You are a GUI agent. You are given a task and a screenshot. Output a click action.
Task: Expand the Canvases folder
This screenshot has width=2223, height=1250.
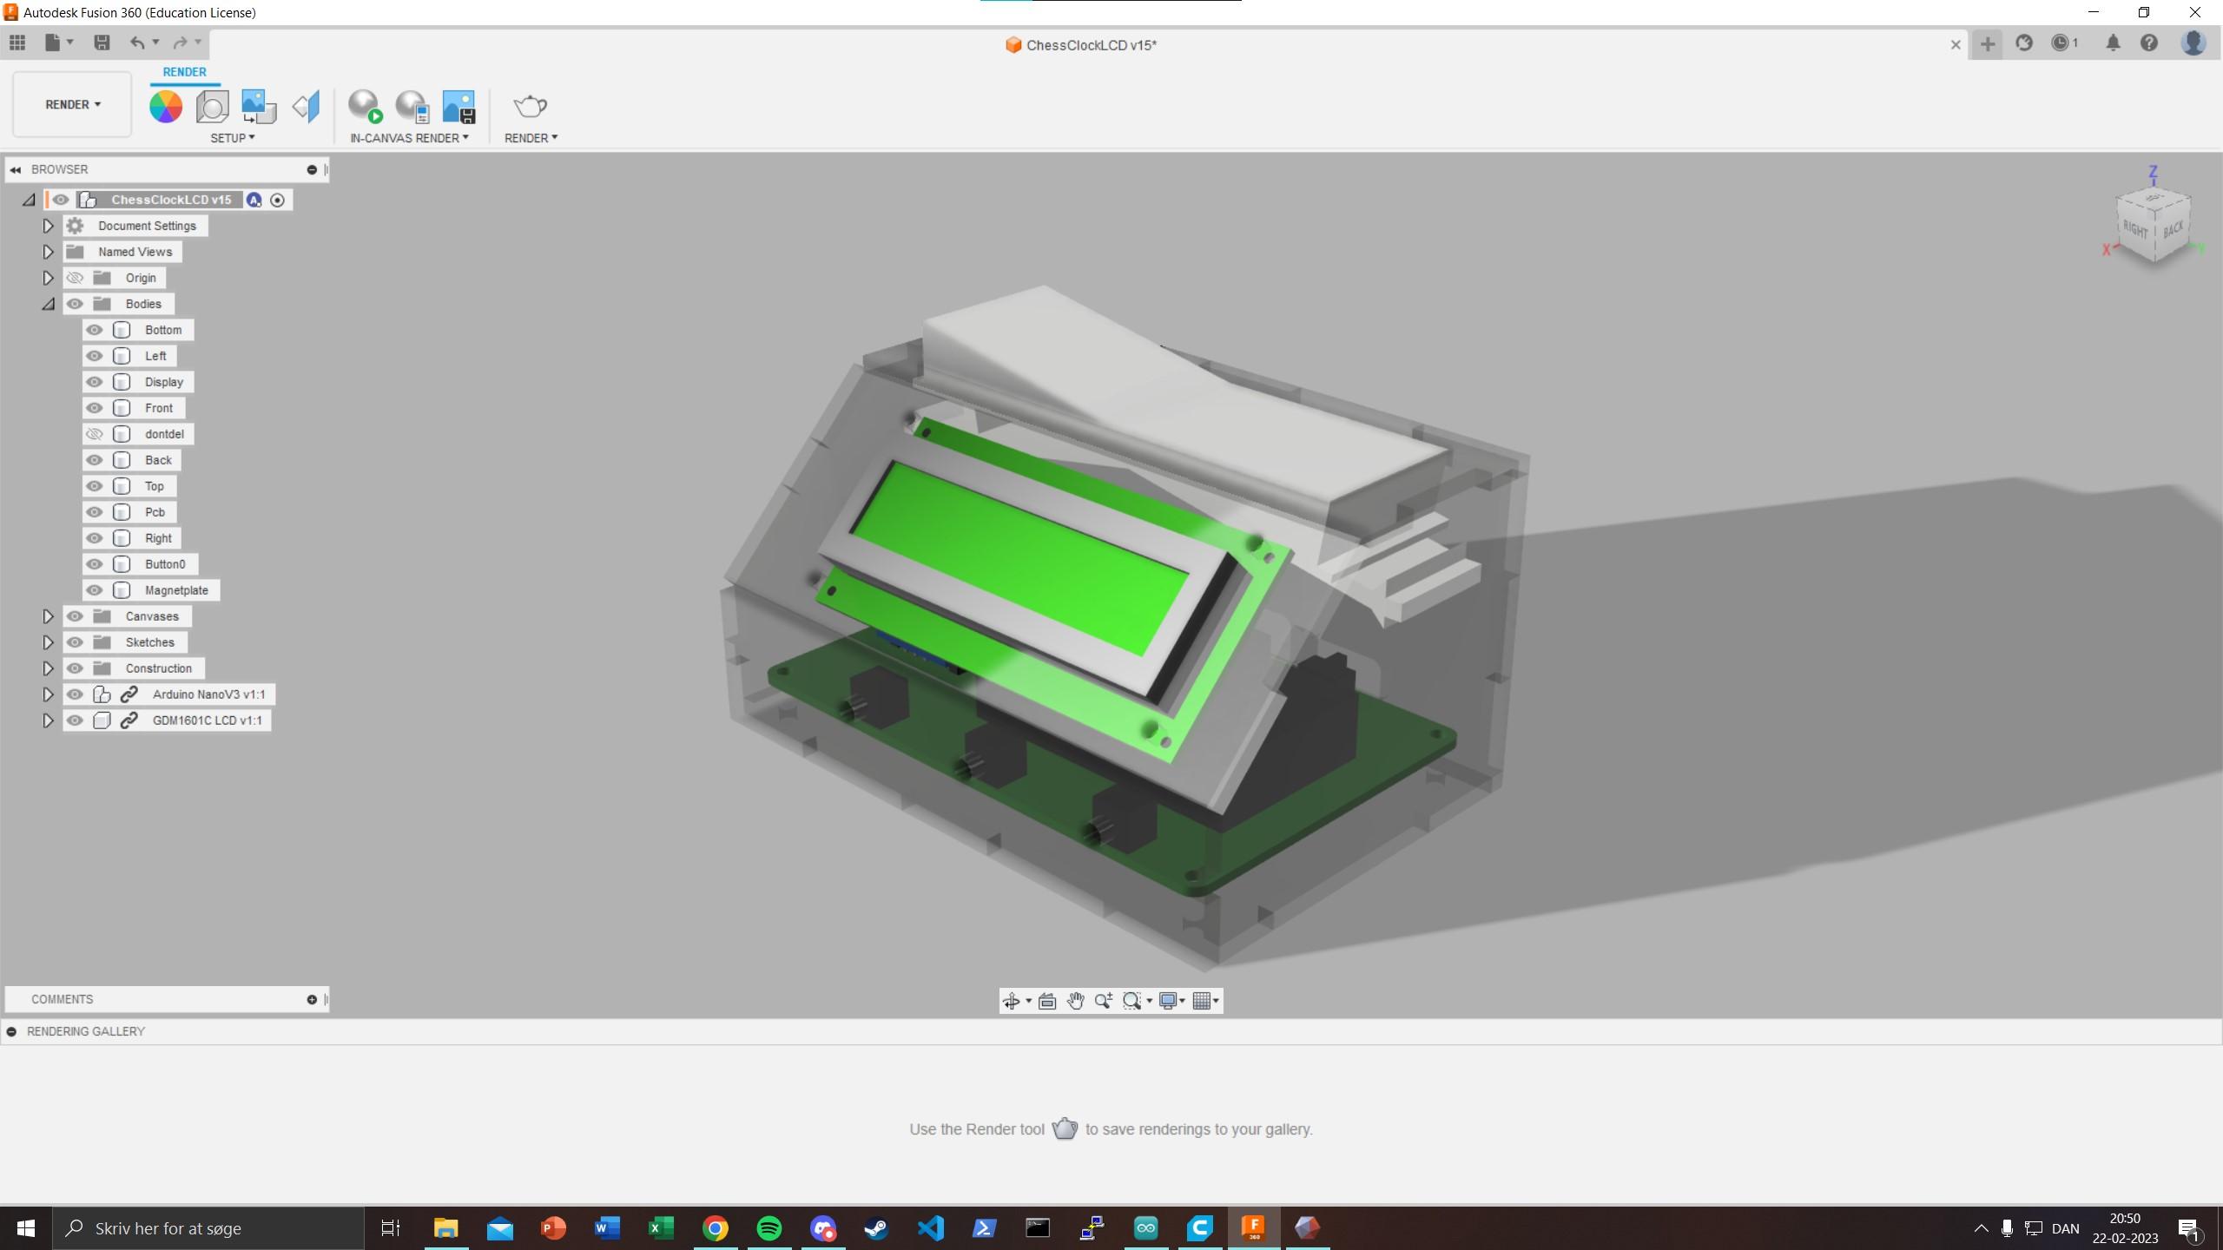coord(48,615)
